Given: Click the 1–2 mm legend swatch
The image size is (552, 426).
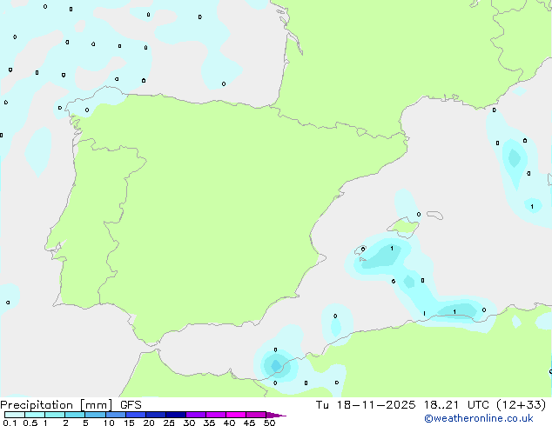Looking at the screenshot, I should coord(55,415).
